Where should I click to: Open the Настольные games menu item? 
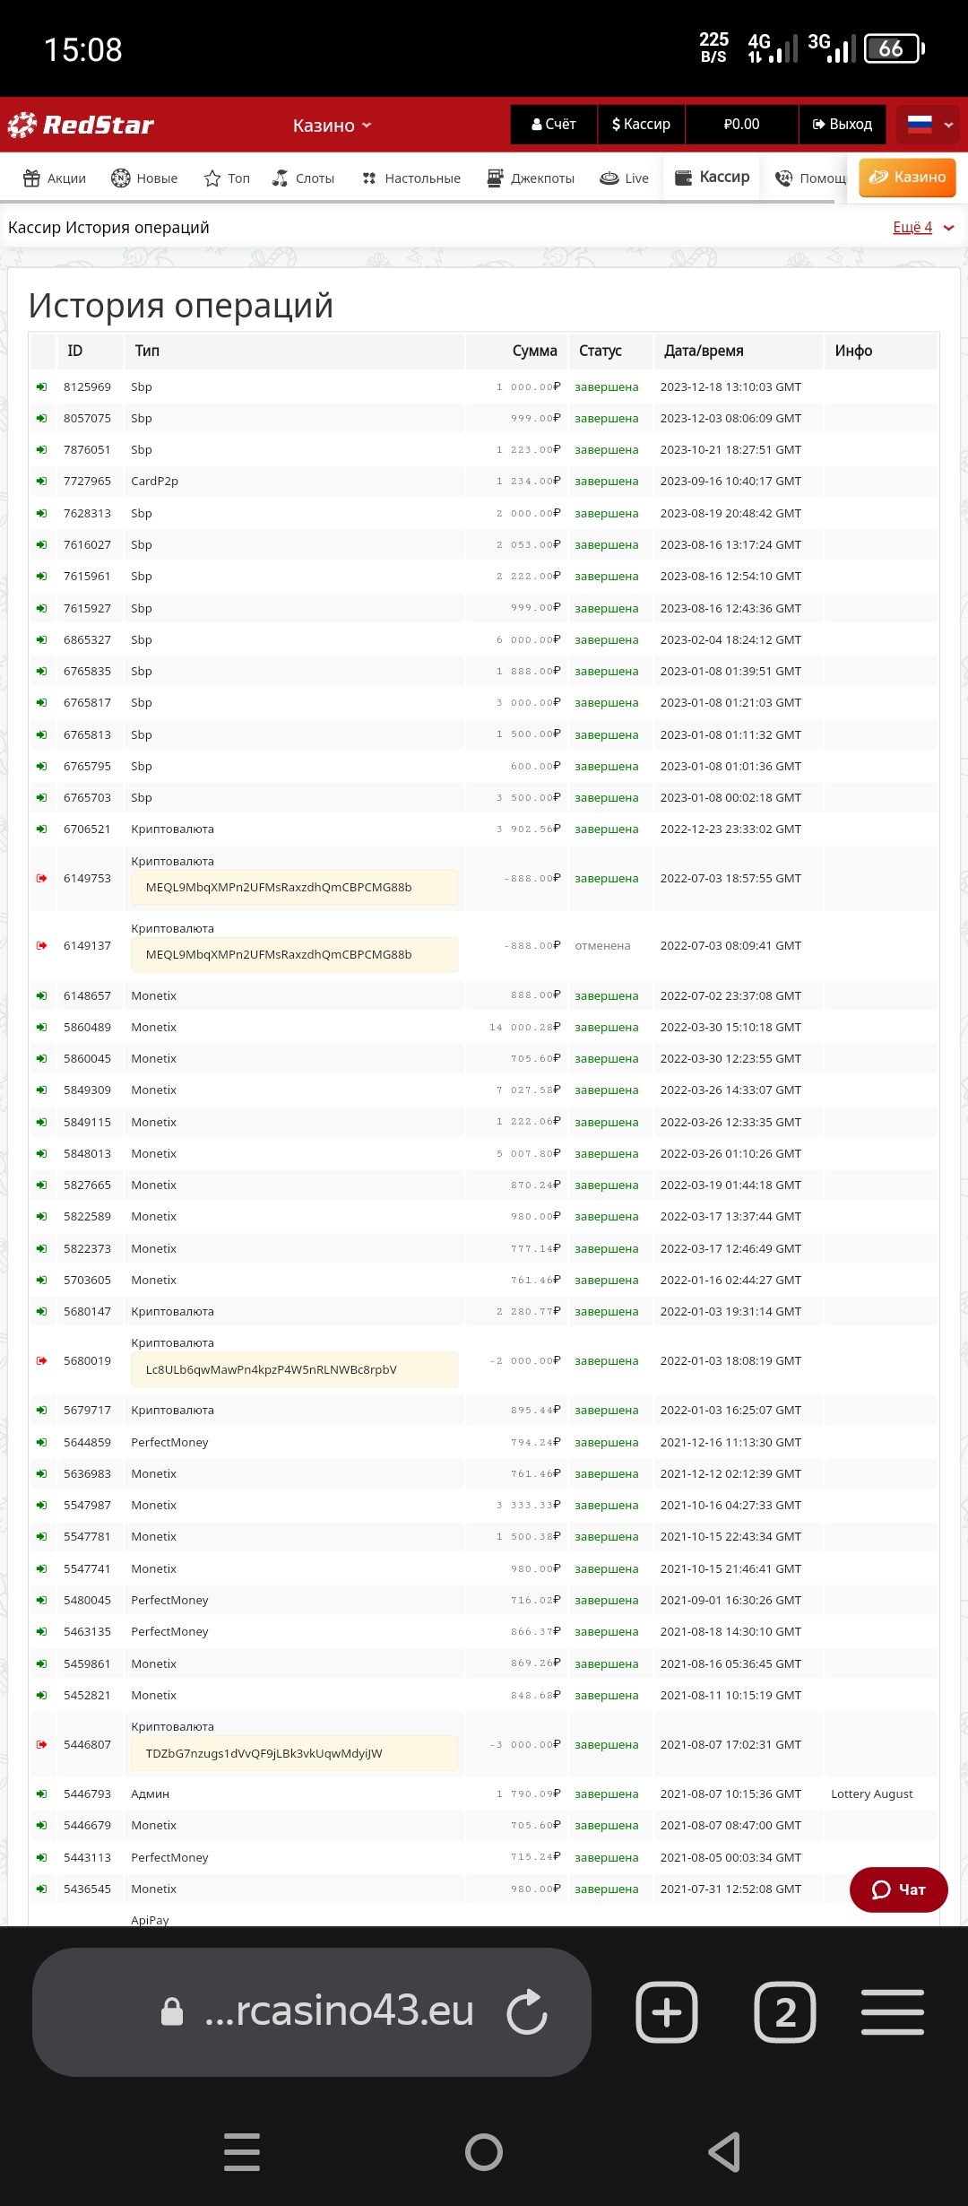click(411, 178)
